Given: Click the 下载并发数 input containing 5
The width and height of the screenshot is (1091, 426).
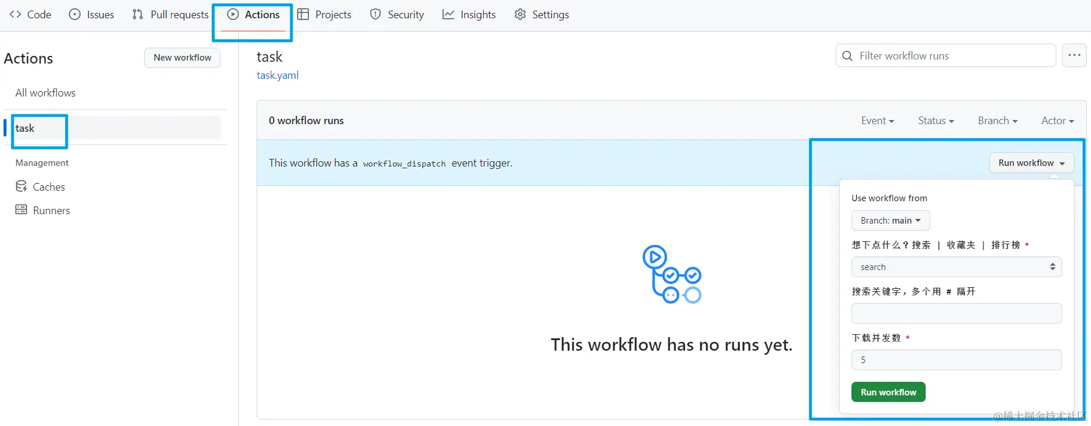Looking at the screenshot, I should coord(956,360).
